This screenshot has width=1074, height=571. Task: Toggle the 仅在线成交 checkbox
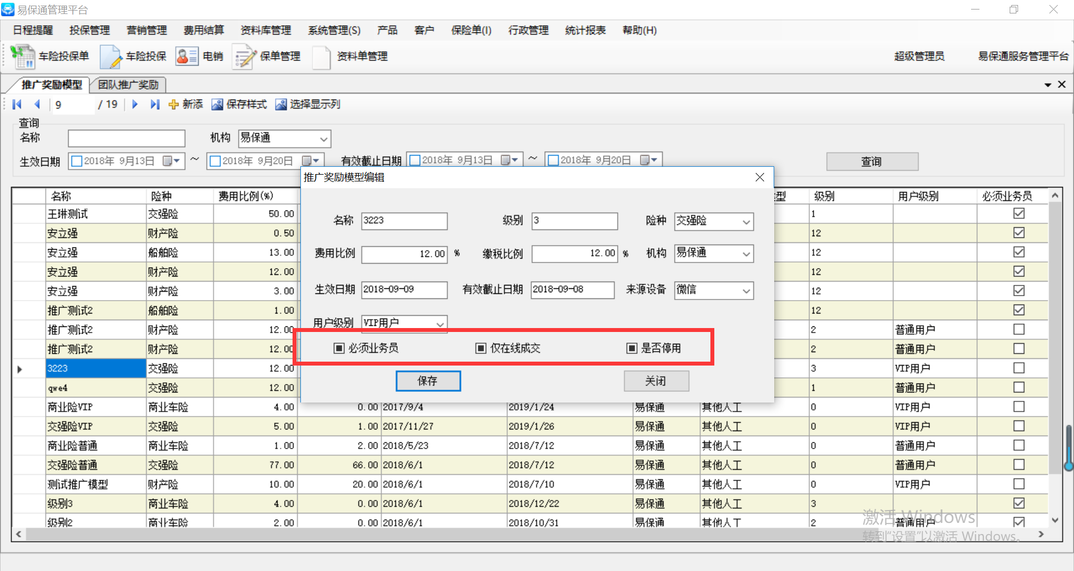click(481, 348)
